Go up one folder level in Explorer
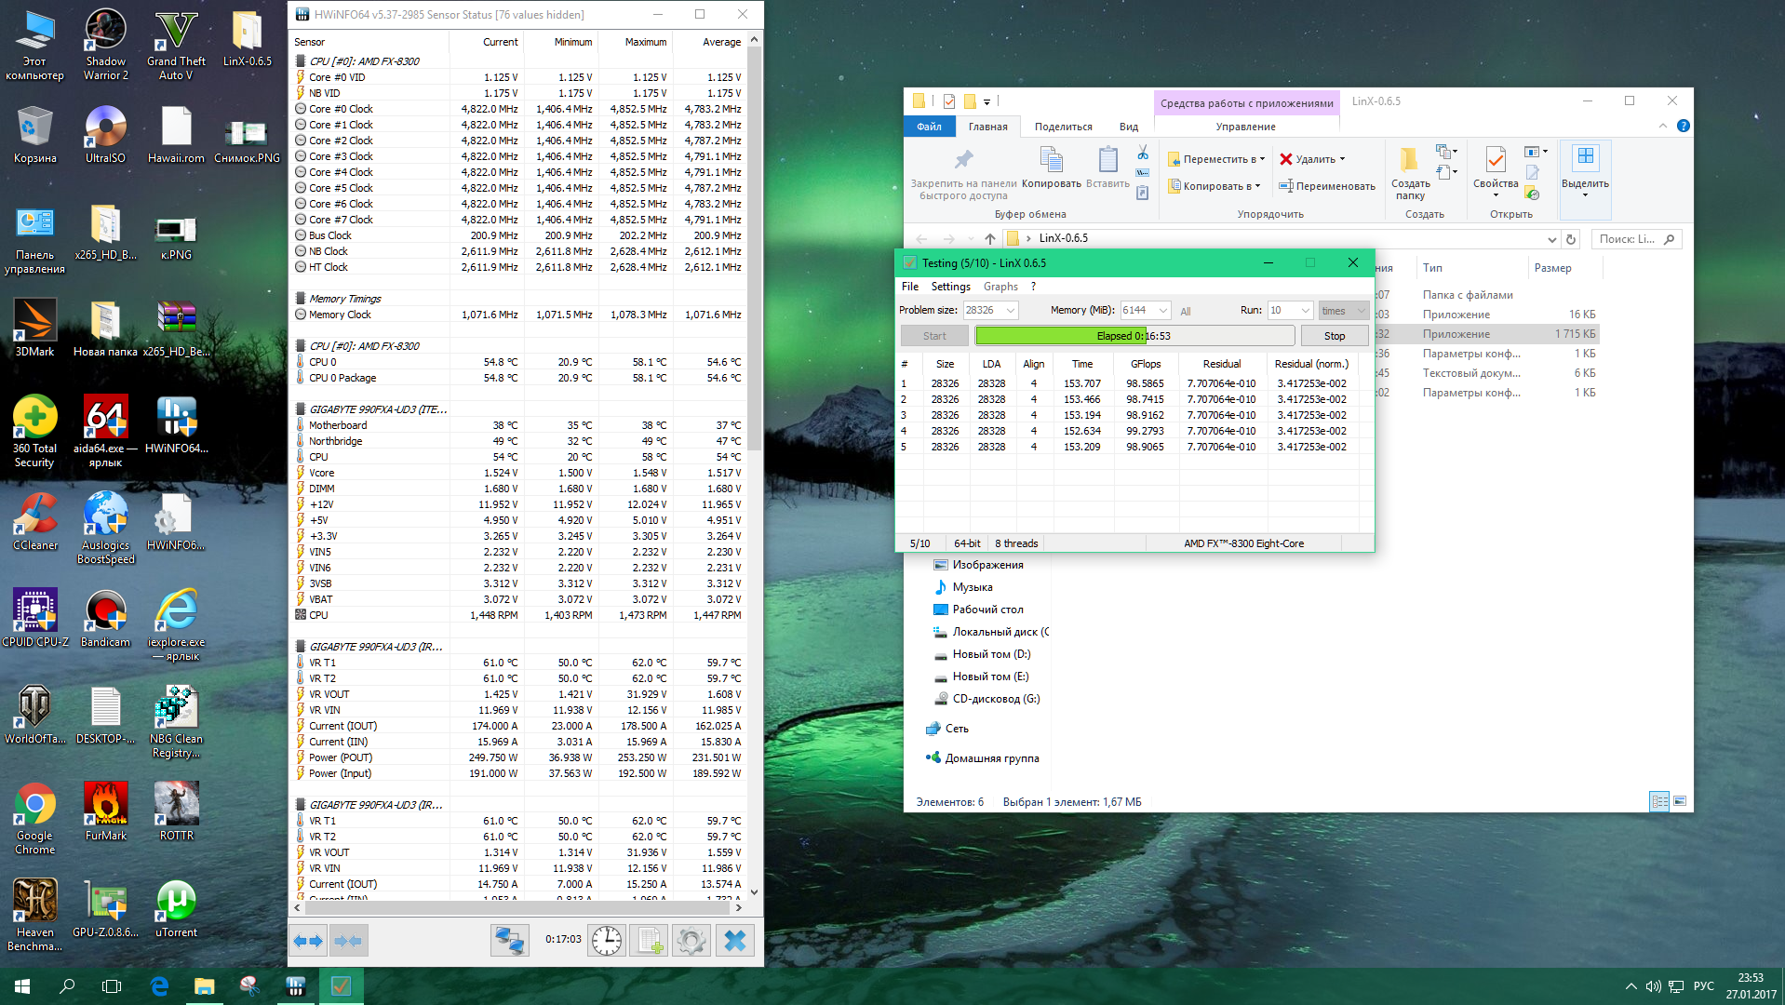The width and height of the screenshot is (1785, 1005). coord(990,239)
